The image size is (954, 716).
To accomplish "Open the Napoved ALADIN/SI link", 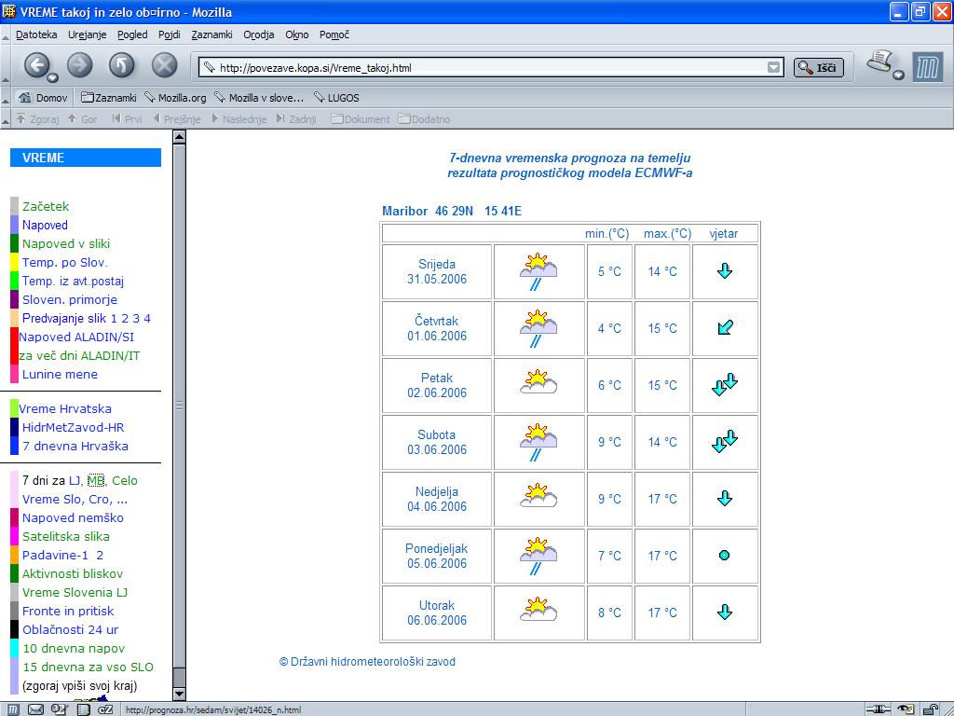I will click(76, 337).
